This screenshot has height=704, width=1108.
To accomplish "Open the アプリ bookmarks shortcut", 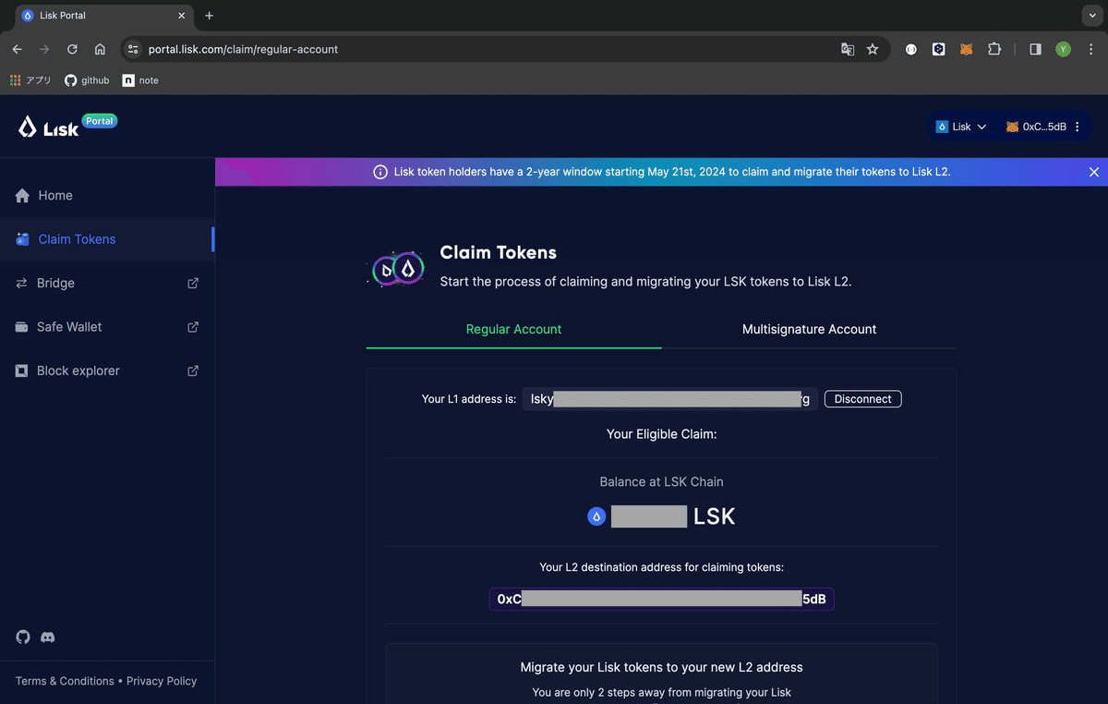I will coord(30,80).
